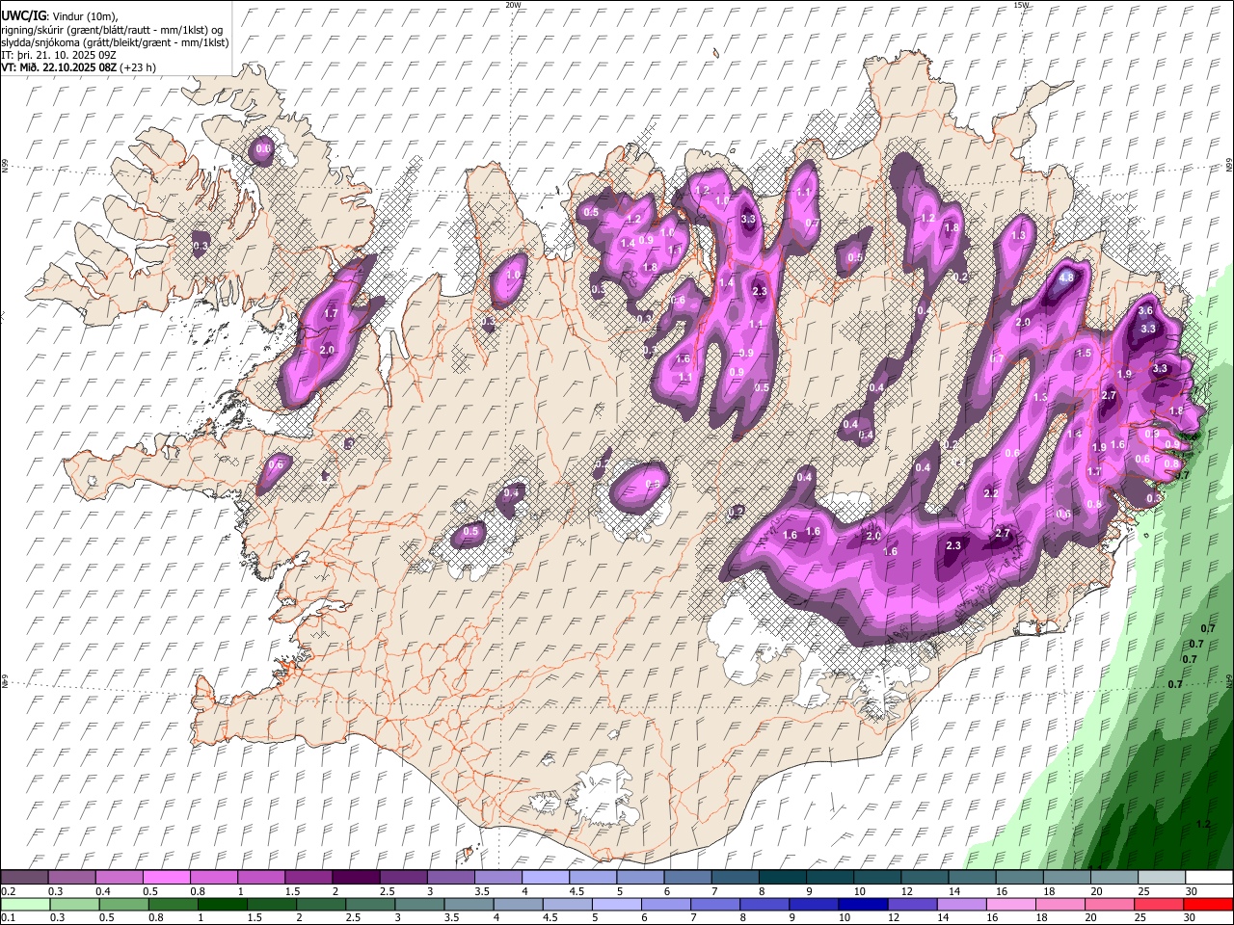Click the 2.7 value below the 1.9 in the east

coord(1109,396)
